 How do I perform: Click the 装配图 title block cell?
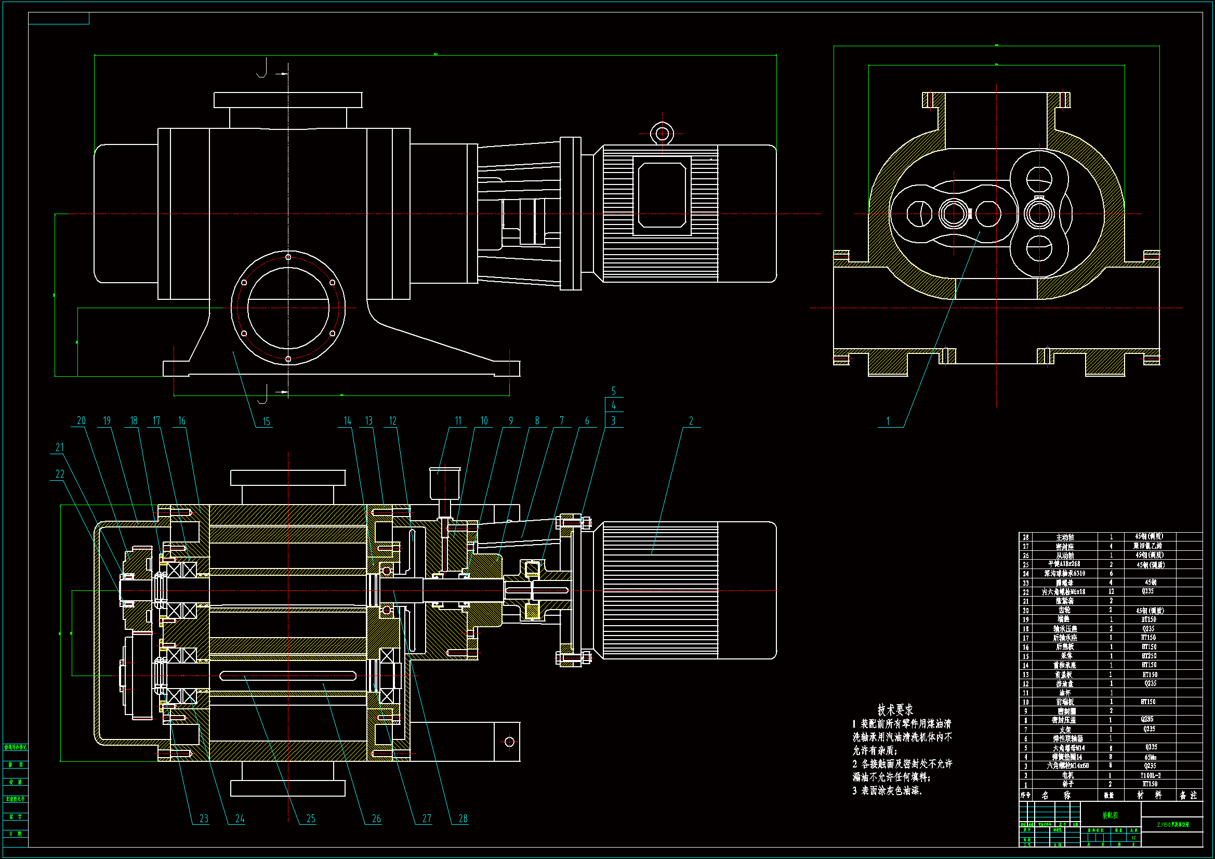(x=1110, y=815)
